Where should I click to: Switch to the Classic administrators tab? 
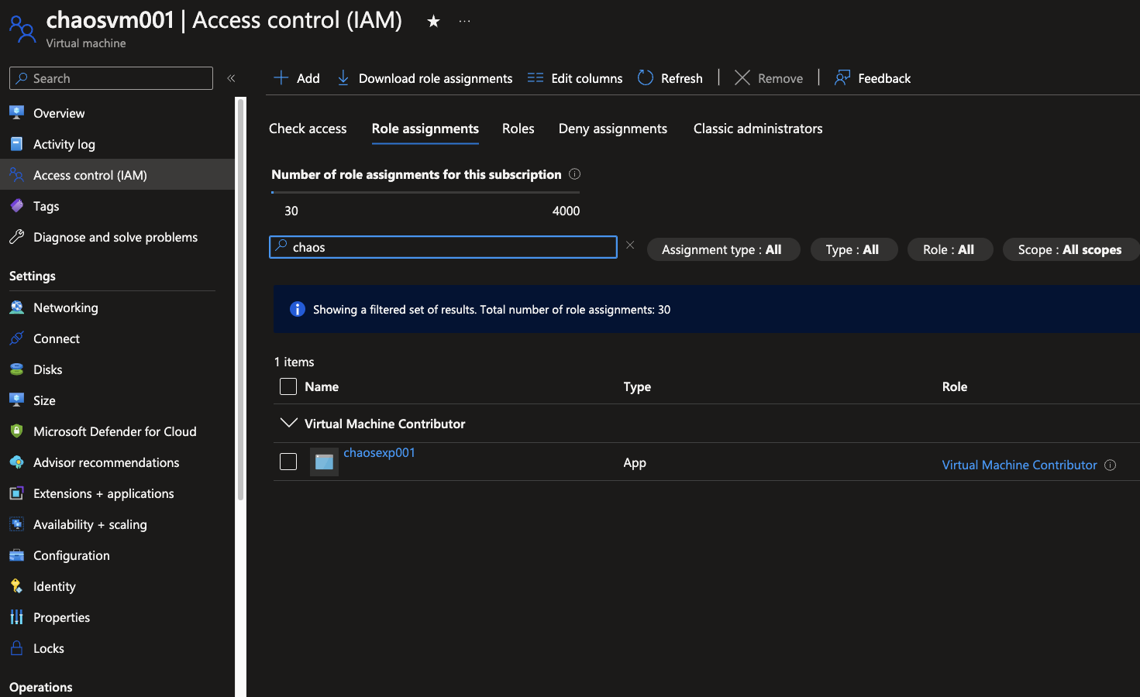pos(758,129)
